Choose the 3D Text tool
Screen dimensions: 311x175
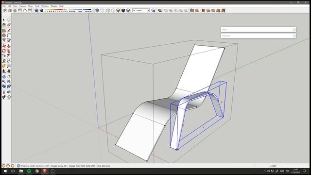[x=9, y=71]
